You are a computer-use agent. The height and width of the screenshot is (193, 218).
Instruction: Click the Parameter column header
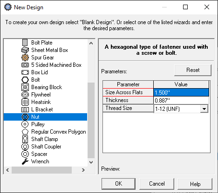(128, 84)
